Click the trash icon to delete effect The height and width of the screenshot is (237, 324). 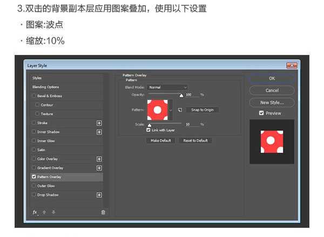103,212
